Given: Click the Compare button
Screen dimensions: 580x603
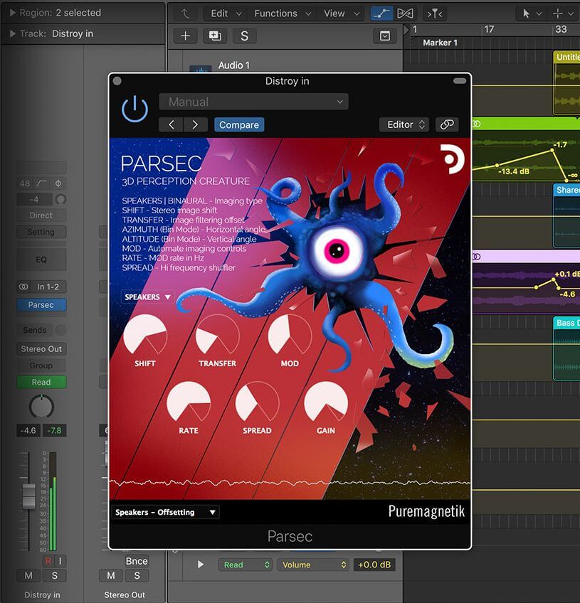Looking at the screenshot, I should (x=239, y=124).
